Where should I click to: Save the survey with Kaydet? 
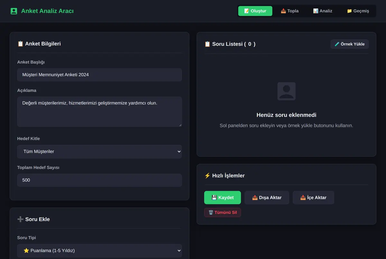[x=223, y=198]
